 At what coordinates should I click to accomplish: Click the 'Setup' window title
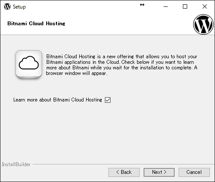click(19, 7)
